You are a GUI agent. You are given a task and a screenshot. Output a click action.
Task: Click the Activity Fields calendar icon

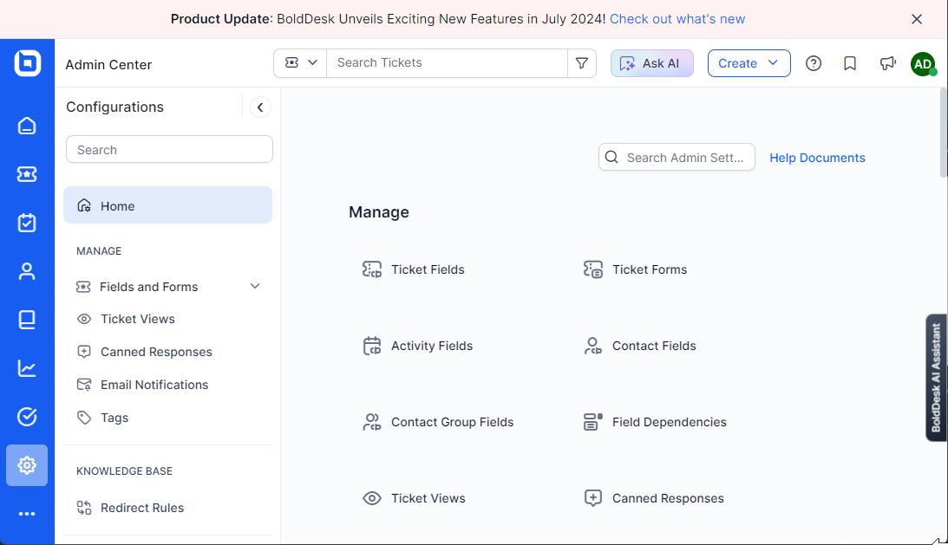tap(372, 346)
